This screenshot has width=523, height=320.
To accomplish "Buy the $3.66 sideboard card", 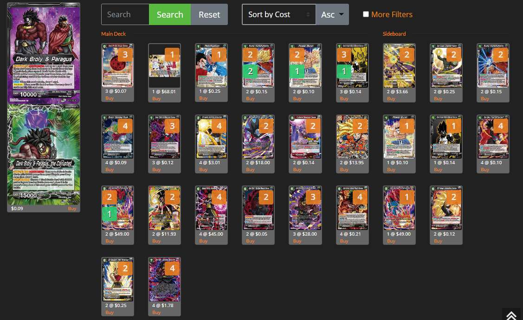I will (391, 98).
